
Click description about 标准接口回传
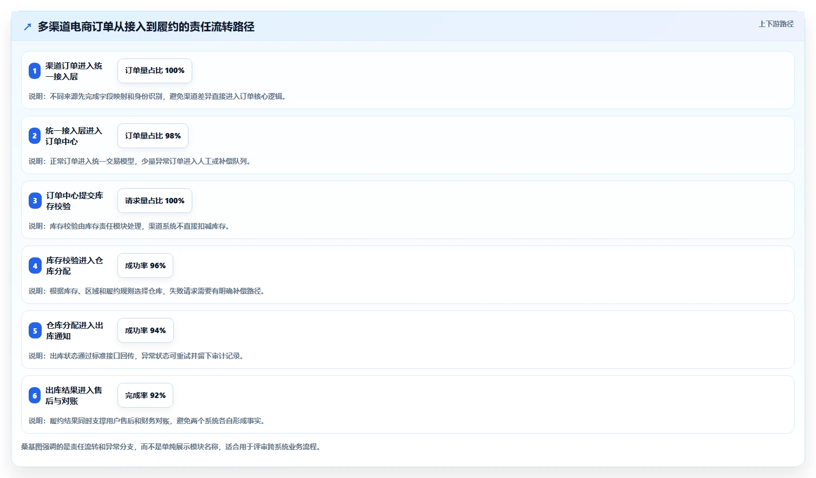pyautogui.click(x=138, y=356)
